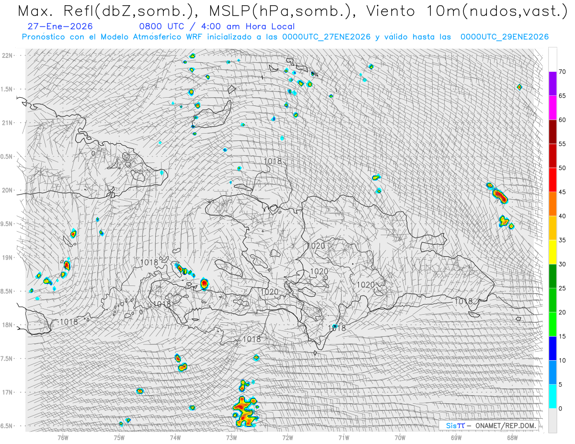The height and width of the screenshot is (444, 575).
Task: Click the "73W" longitude axis label
Action: point(231,437)
